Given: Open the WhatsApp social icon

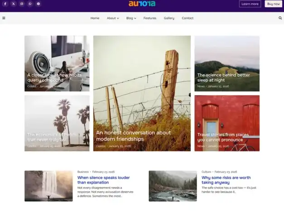Looking at the screenshot, I should (30, 4).
